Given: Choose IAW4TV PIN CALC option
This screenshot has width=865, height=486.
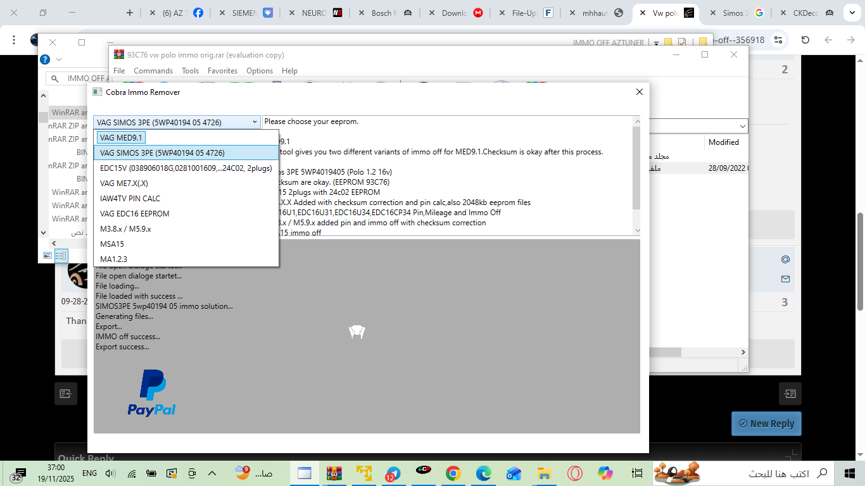Looking at the screenshot, I should tap(186, 198).
